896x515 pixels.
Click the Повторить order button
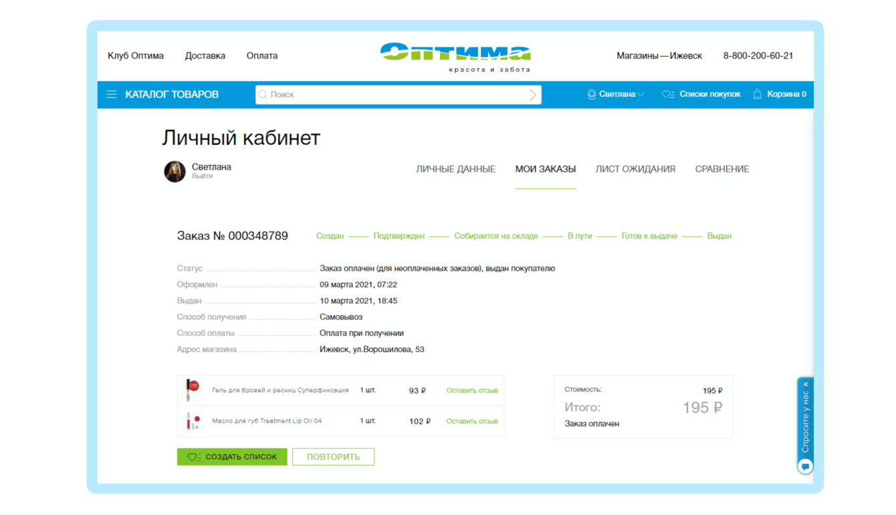click(x=333, y=457)
